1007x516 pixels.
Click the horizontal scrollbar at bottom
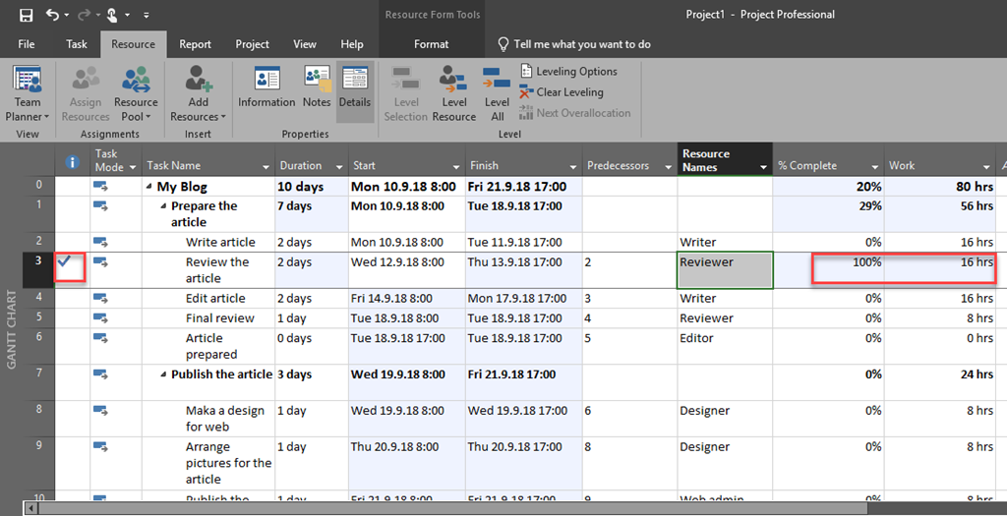point(443,509)
